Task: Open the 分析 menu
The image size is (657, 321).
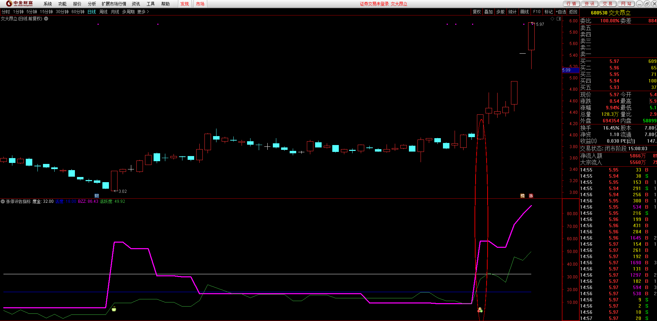Action: point(92,4)
